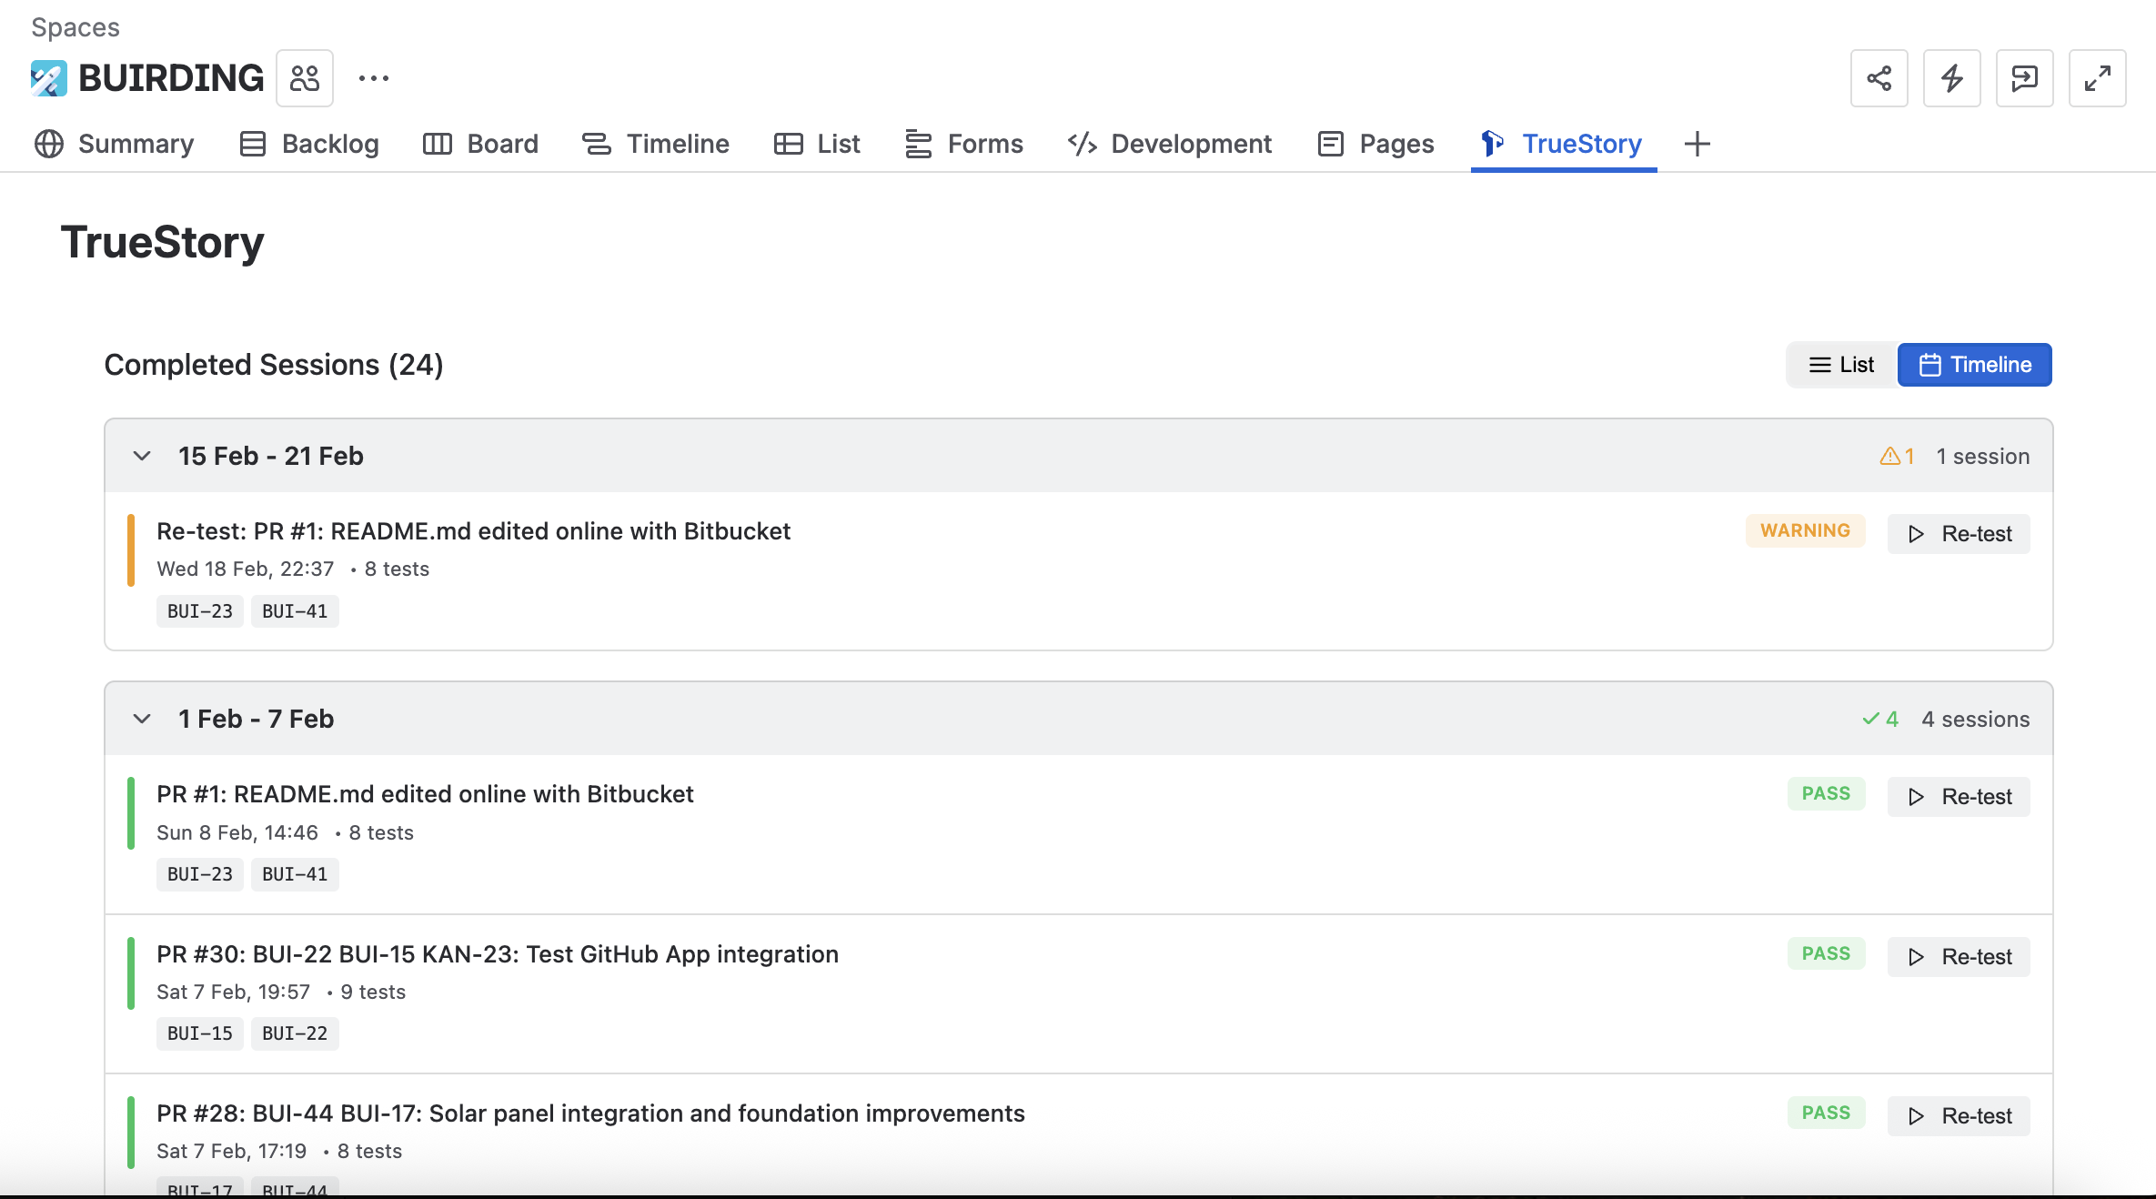The width and height of the screenshot is (2156, 1199).
Task: Collapse the 1 Feb - 7 Feb group
Action: click(x=142, y=719)
